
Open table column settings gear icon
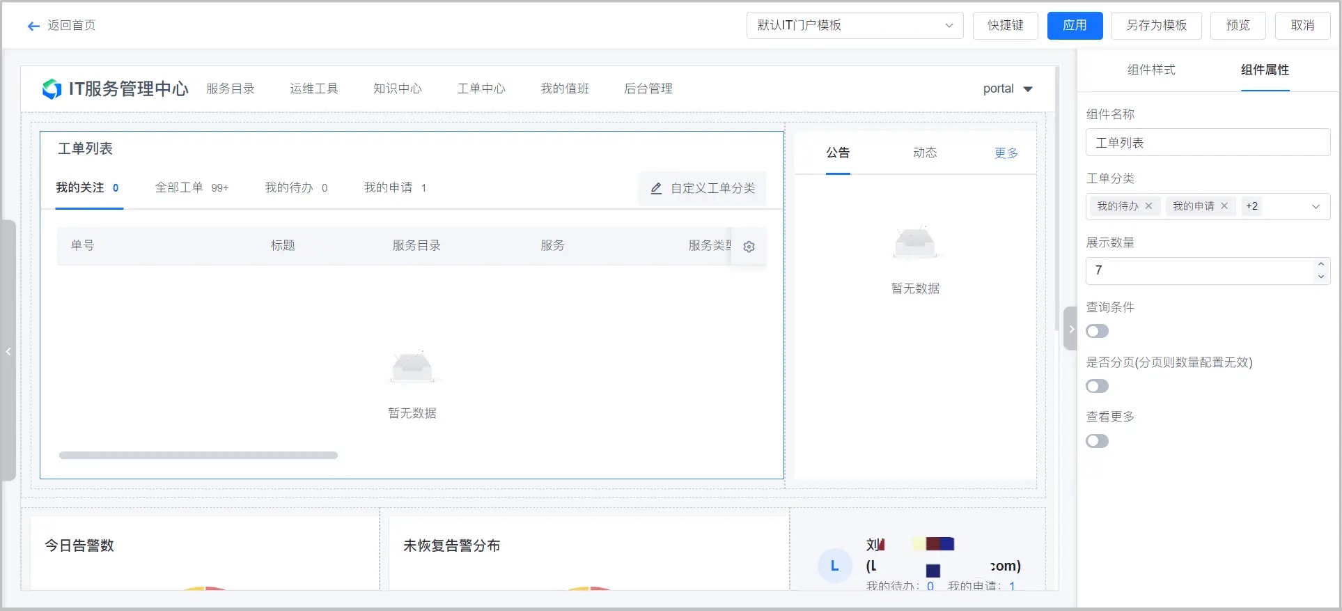(749, 247)
